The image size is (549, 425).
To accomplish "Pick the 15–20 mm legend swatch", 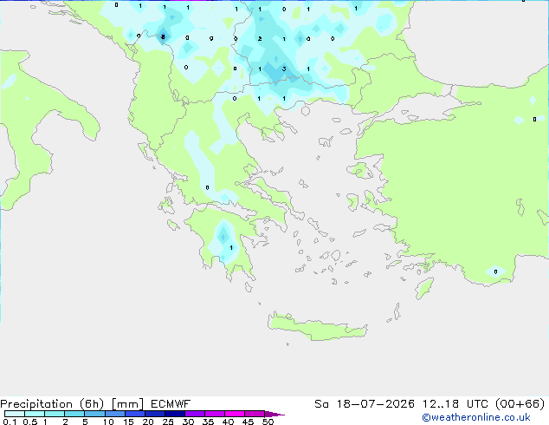I will pyautogui.click(x=135, y=414).
